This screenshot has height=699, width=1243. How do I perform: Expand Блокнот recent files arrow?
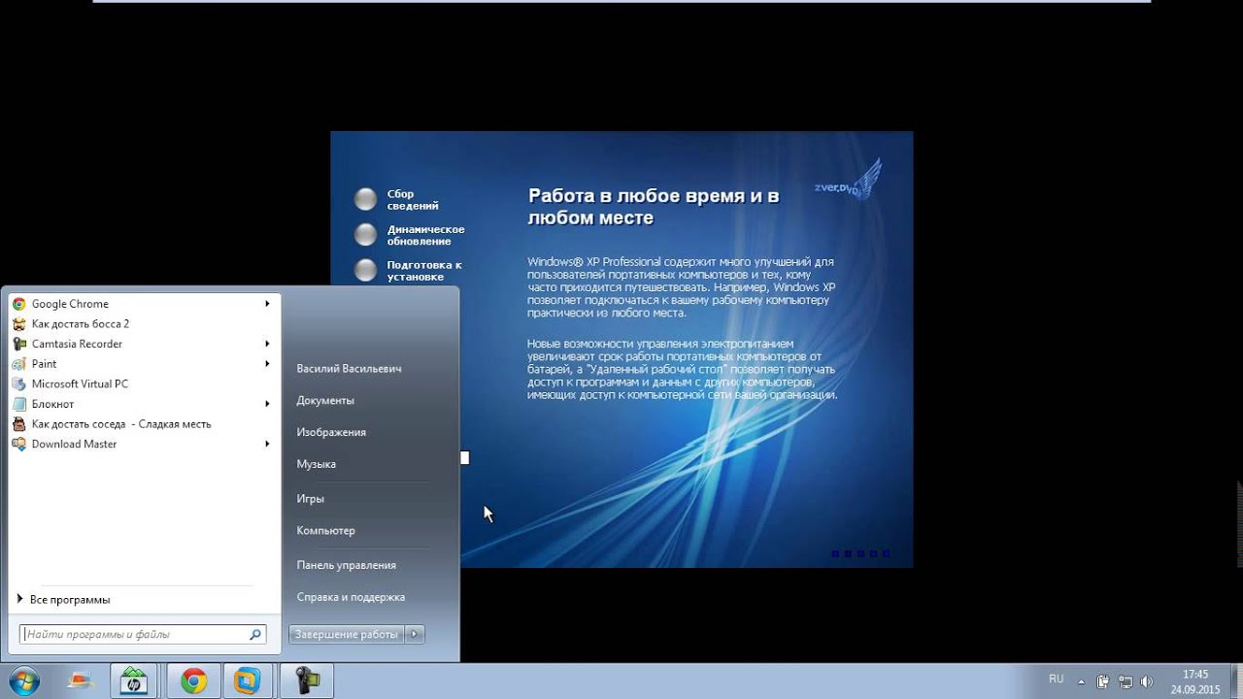pos(267,404)
